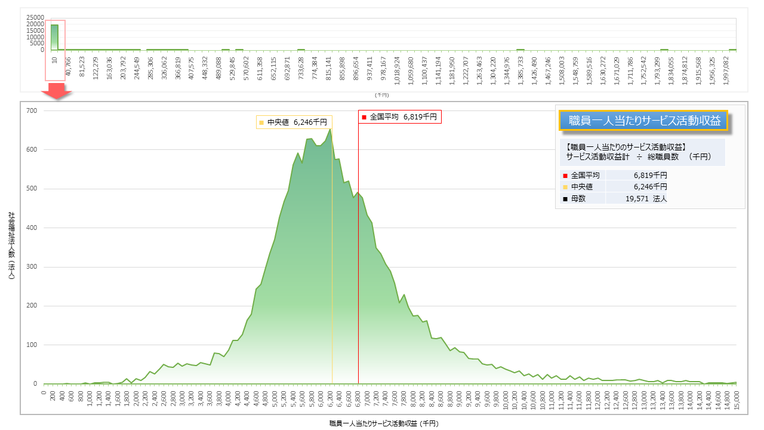Click the 6,246千円 value in the legend table
The width and height of the screenshot is (764, 430).
[x=650, y=187]
